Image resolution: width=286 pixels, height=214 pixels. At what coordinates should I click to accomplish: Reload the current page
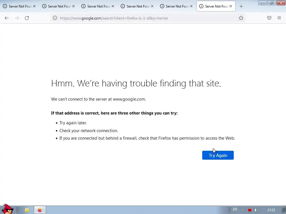click(27, 18)
